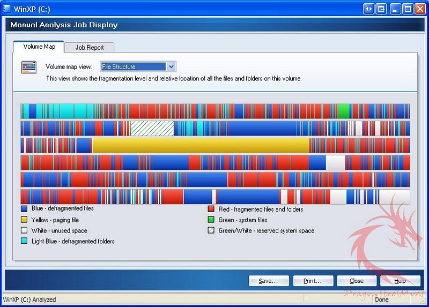Click the yellow paging file legend swatch

[x=24, y=220]
